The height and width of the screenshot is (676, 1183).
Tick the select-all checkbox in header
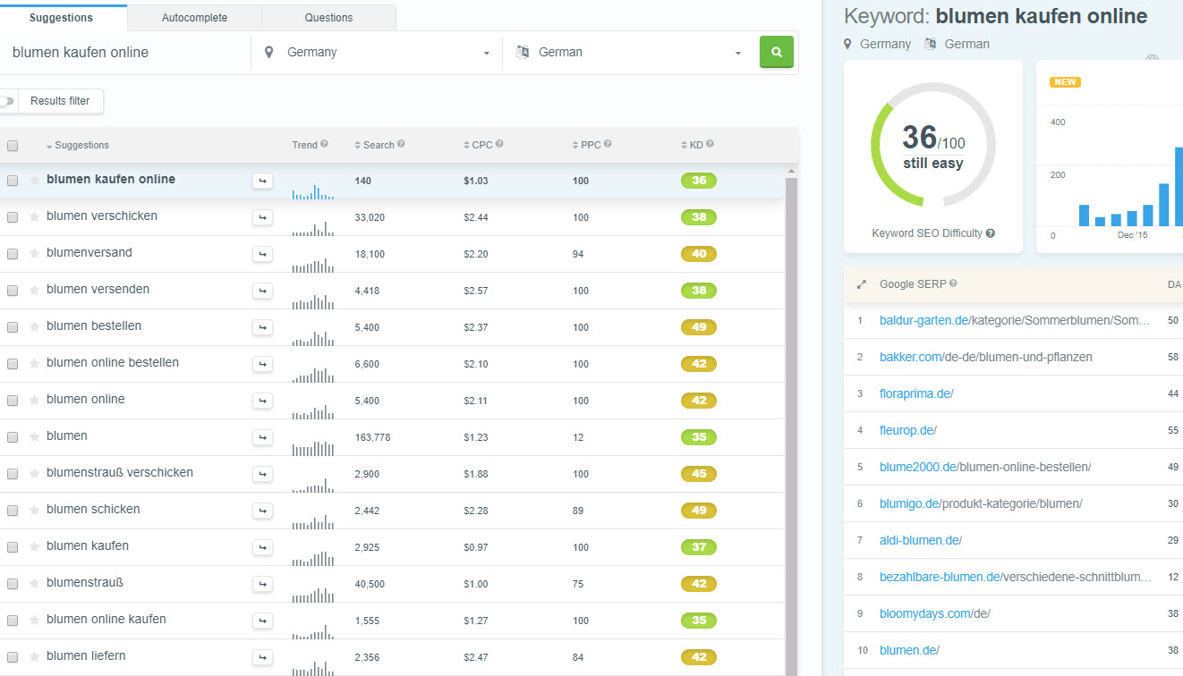[13, 146]
